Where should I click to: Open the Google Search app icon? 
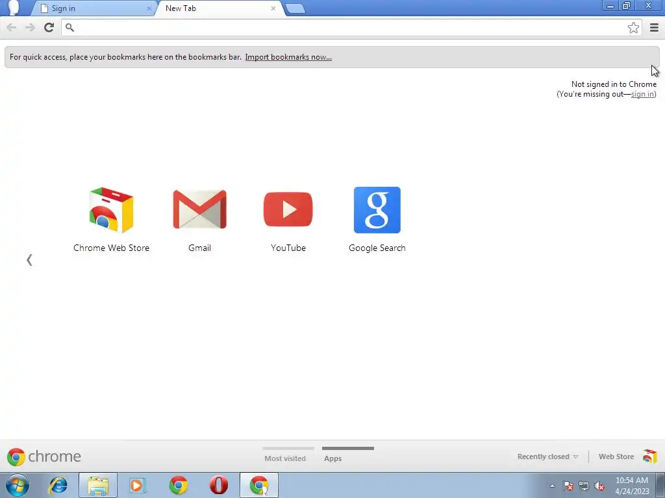click(377, 210)
